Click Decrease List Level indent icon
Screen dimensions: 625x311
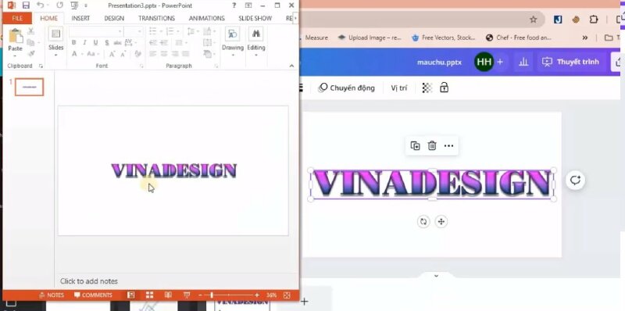coord(152,43)
